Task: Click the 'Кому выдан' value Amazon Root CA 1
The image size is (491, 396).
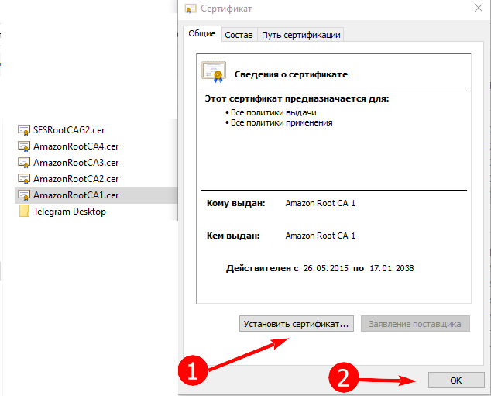Action: [321, 203]
